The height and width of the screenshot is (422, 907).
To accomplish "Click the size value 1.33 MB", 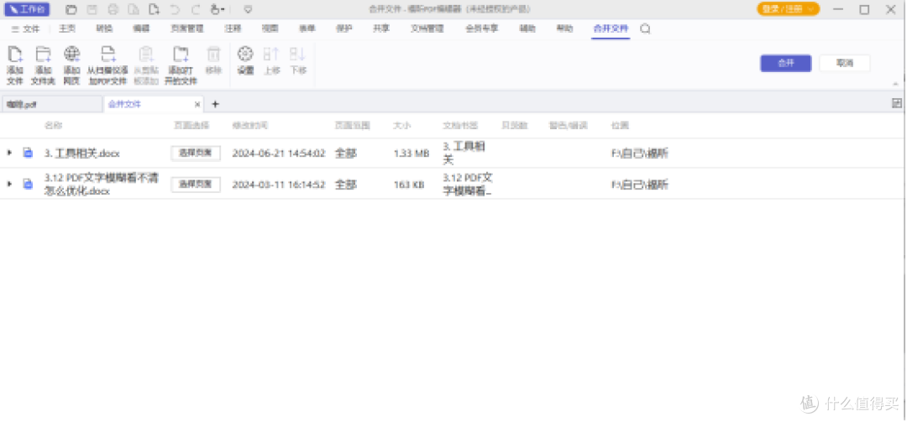I will coord(412,154).
